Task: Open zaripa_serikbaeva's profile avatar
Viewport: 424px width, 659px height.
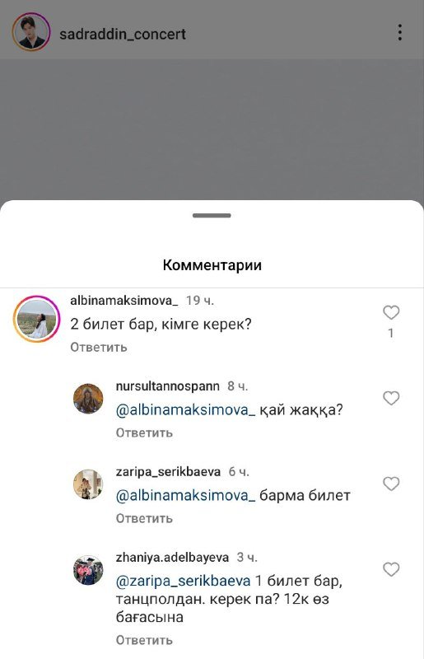Action: (88, 484)
